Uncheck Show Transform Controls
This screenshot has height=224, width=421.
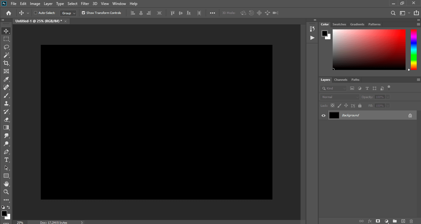point(83,13)
